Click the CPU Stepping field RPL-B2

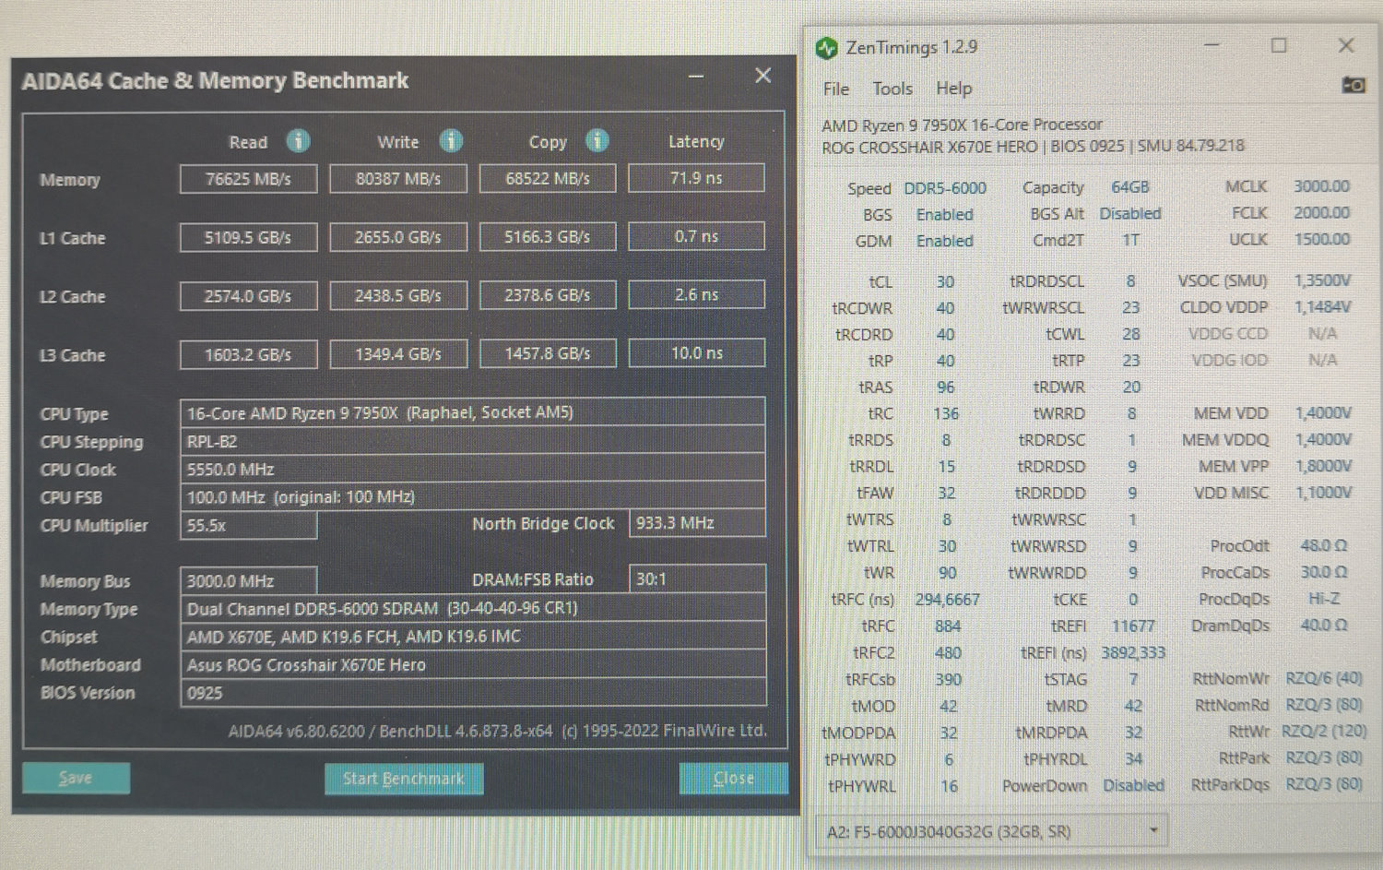pos(472,441)
